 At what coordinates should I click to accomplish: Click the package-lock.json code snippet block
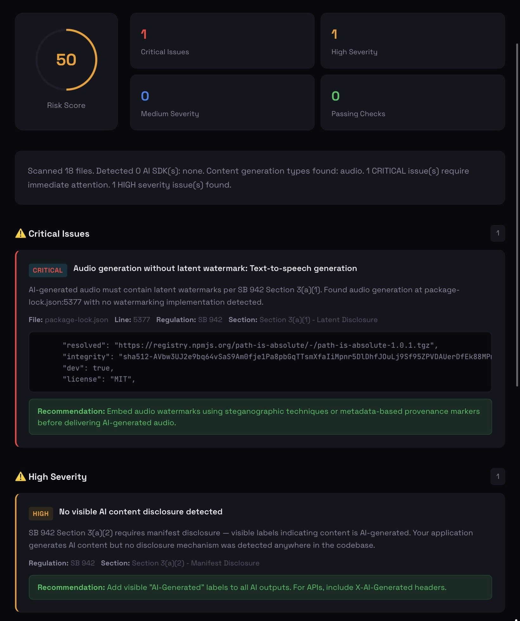pyautogui.click(x=260, y=362)
